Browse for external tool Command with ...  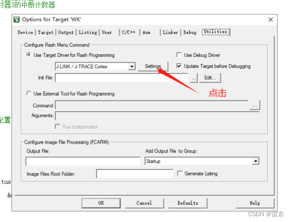click(255, 105)
